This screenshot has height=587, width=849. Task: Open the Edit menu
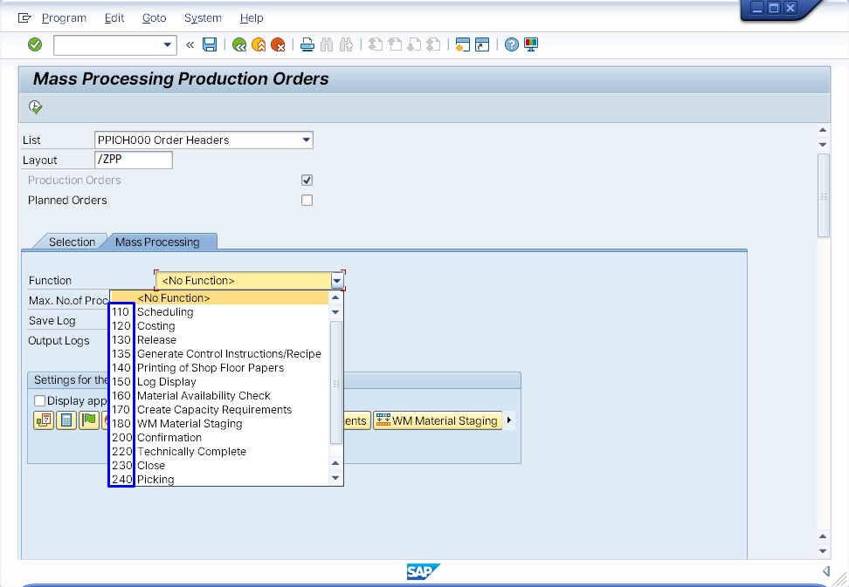coord(114,17)
